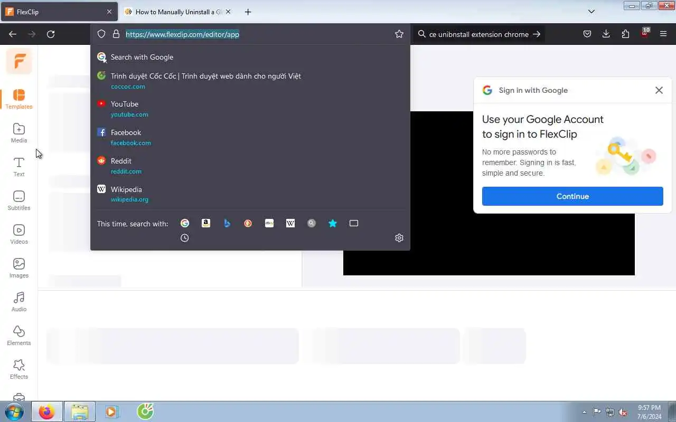Viewport: 676px width, 422px height.
Task: Choose the Wikipedia suggestion
Action: click(x=250, y=194)
